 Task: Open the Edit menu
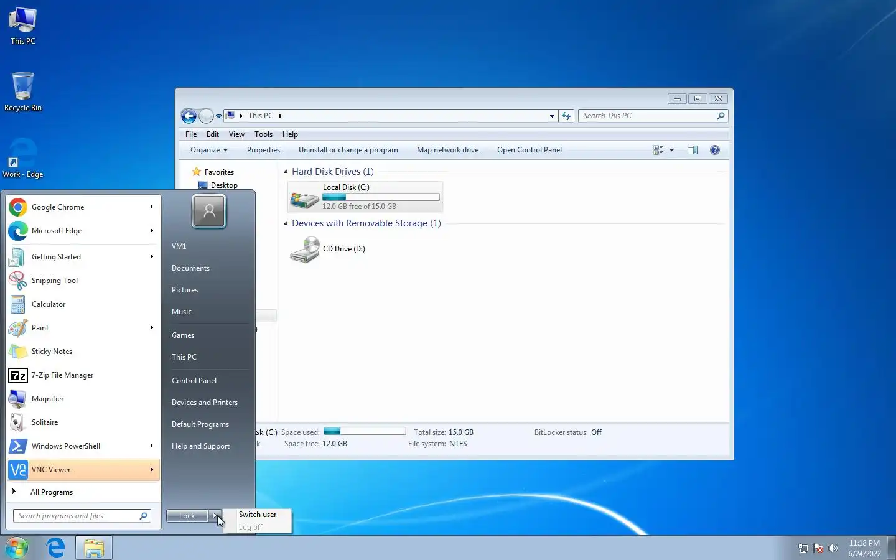(213, 134)
